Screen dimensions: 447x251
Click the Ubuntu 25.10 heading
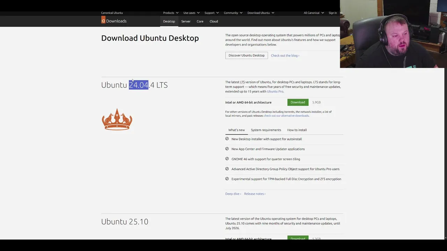[x=125, y=222]
